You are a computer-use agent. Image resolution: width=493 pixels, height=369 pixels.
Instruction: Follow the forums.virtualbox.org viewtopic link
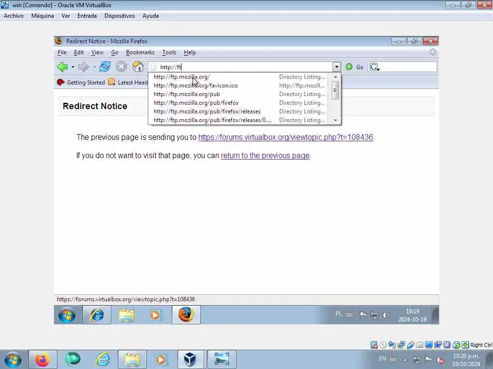coord(285,137)
